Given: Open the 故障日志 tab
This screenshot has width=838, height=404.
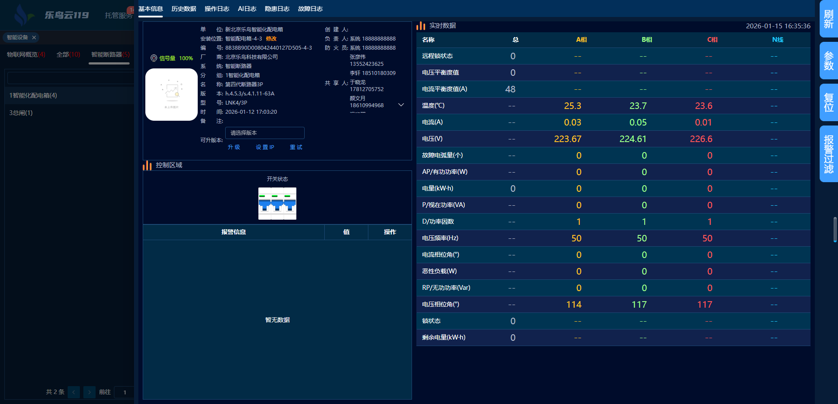Looking at the screenshot, I should coord(310,9).
